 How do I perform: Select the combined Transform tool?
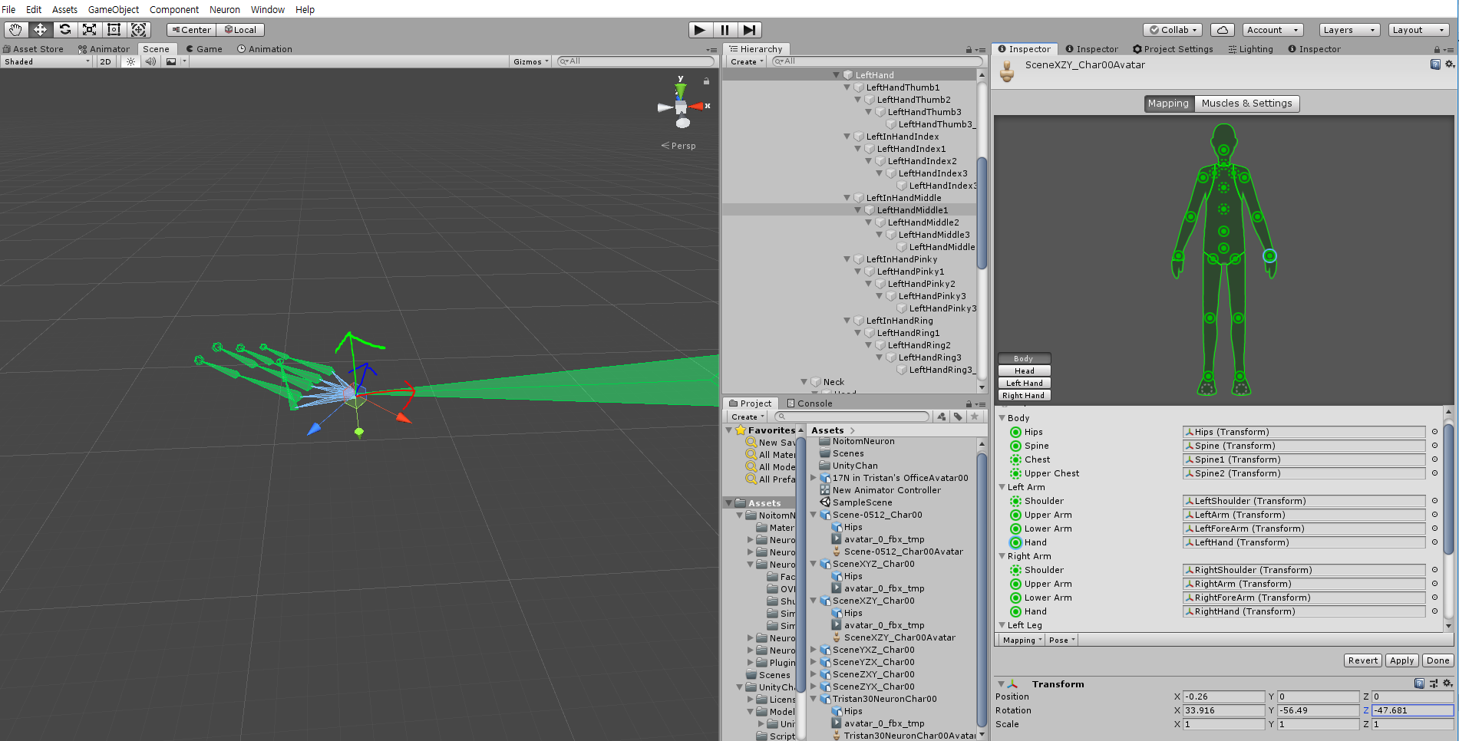click(x=138, y=30)
